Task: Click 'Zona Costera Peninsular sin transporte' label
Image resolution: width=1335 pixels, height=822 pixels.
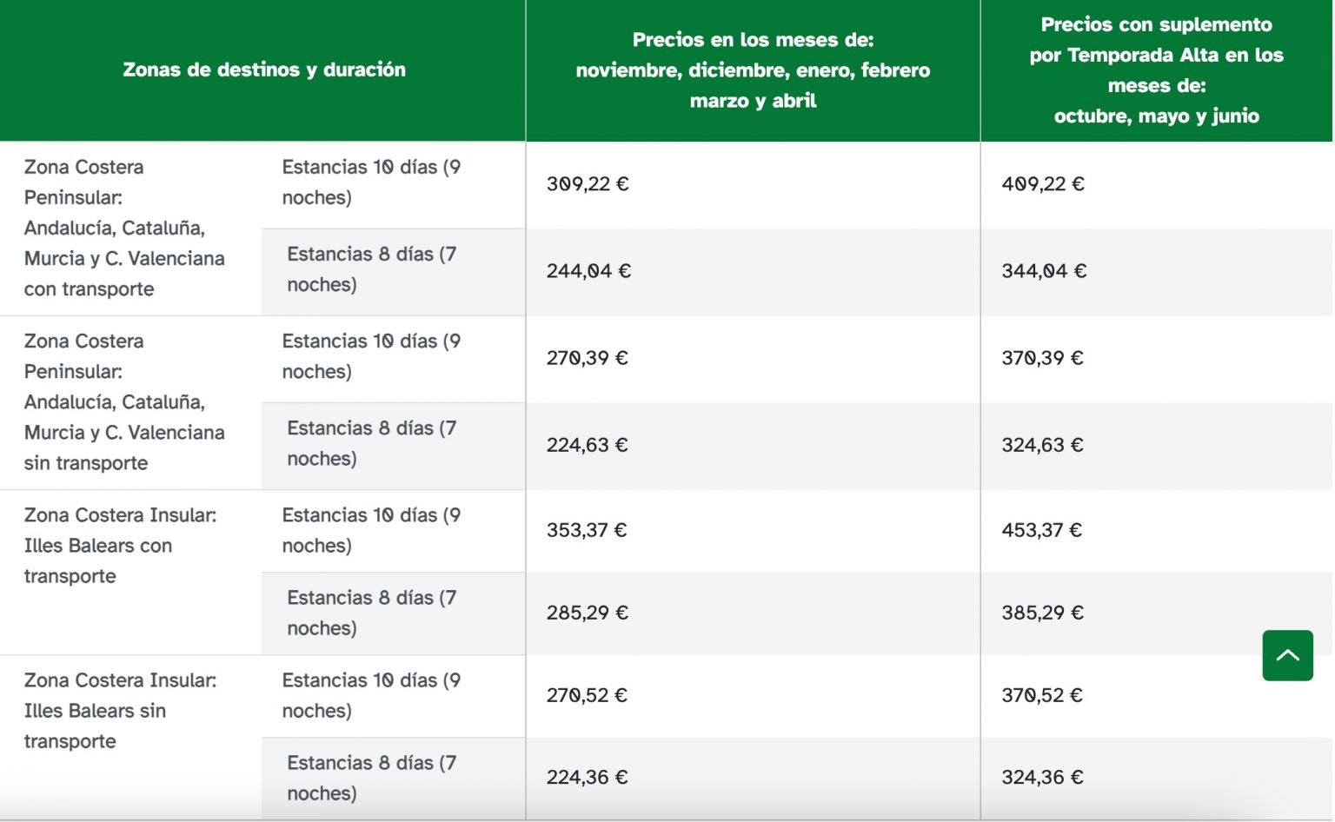Action: (x=123, y=401)
